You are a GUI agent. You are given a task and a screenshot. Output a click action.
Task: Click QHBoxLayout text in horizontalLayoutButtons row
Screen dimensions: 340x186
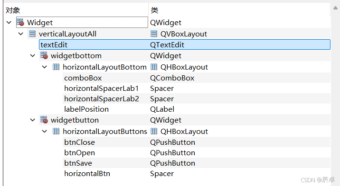point(184,132)
